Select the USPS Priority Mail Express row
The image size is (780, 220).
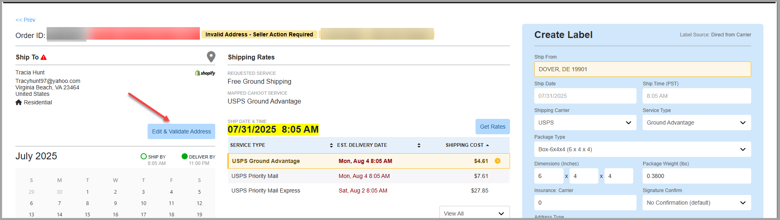pyautogui.click(x=369, y=190)
